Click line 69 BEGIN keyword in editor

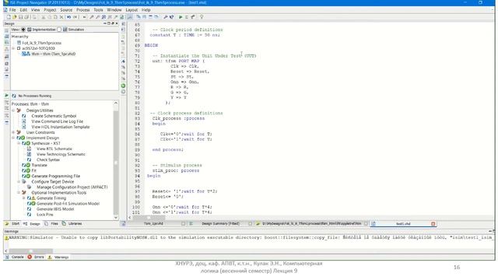[151, 45]
